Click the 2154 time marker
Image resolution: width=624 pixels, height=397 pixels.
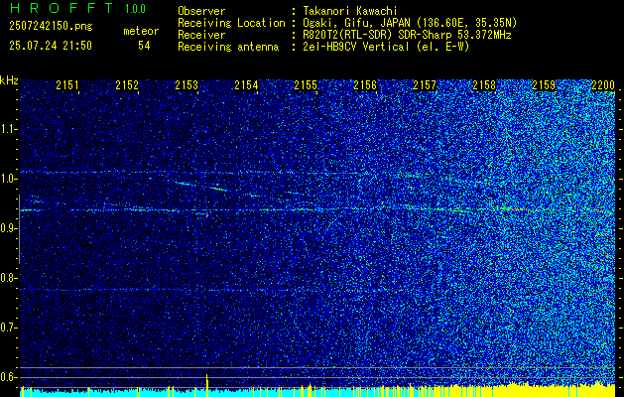(x=246, y=84)
